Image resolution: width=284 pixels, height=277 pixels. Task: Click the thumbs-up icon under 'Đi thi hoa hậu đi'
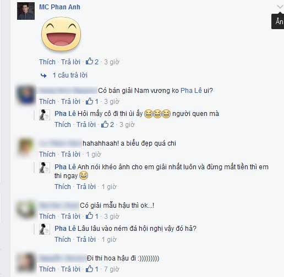(89, 269)
